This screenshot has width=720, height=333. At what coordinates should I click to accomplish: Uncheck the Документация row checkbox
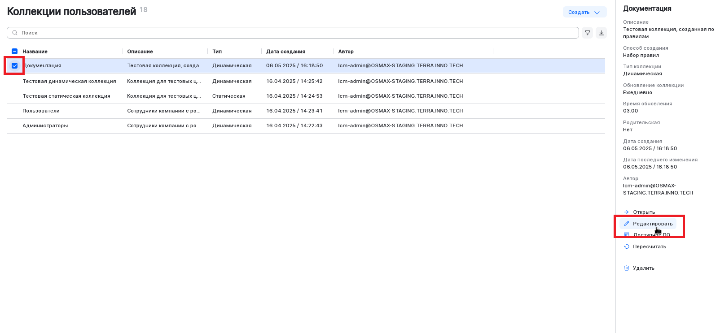14,65
